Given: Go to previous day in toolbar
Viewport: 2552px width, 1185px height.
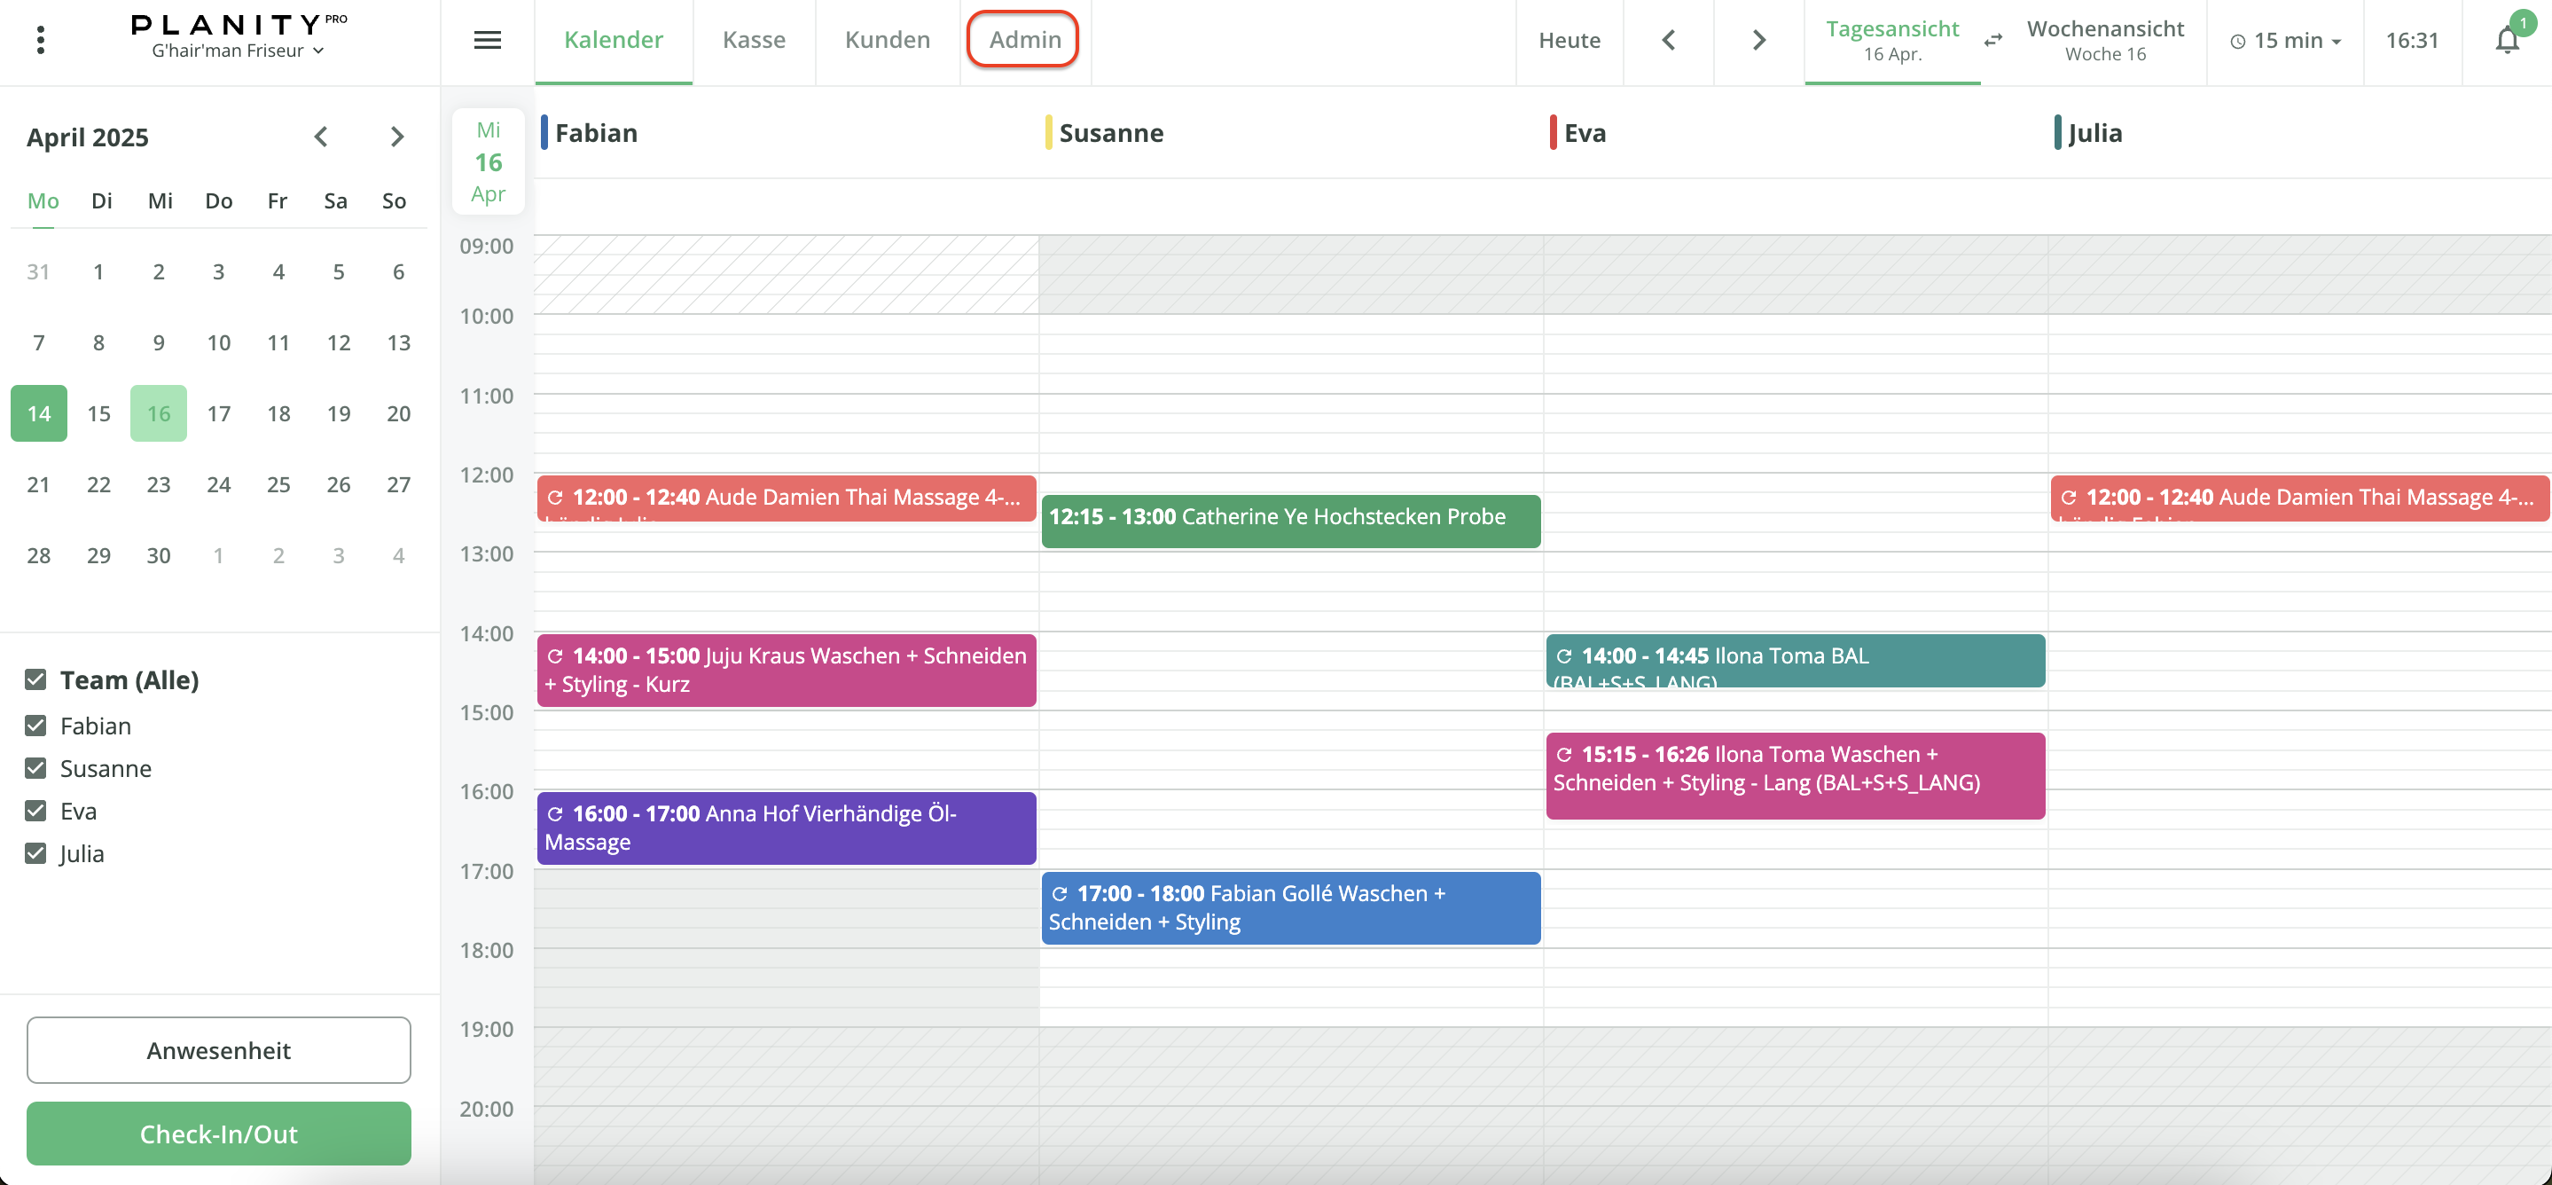Looking at the screenshot, I should [1668, 40].
